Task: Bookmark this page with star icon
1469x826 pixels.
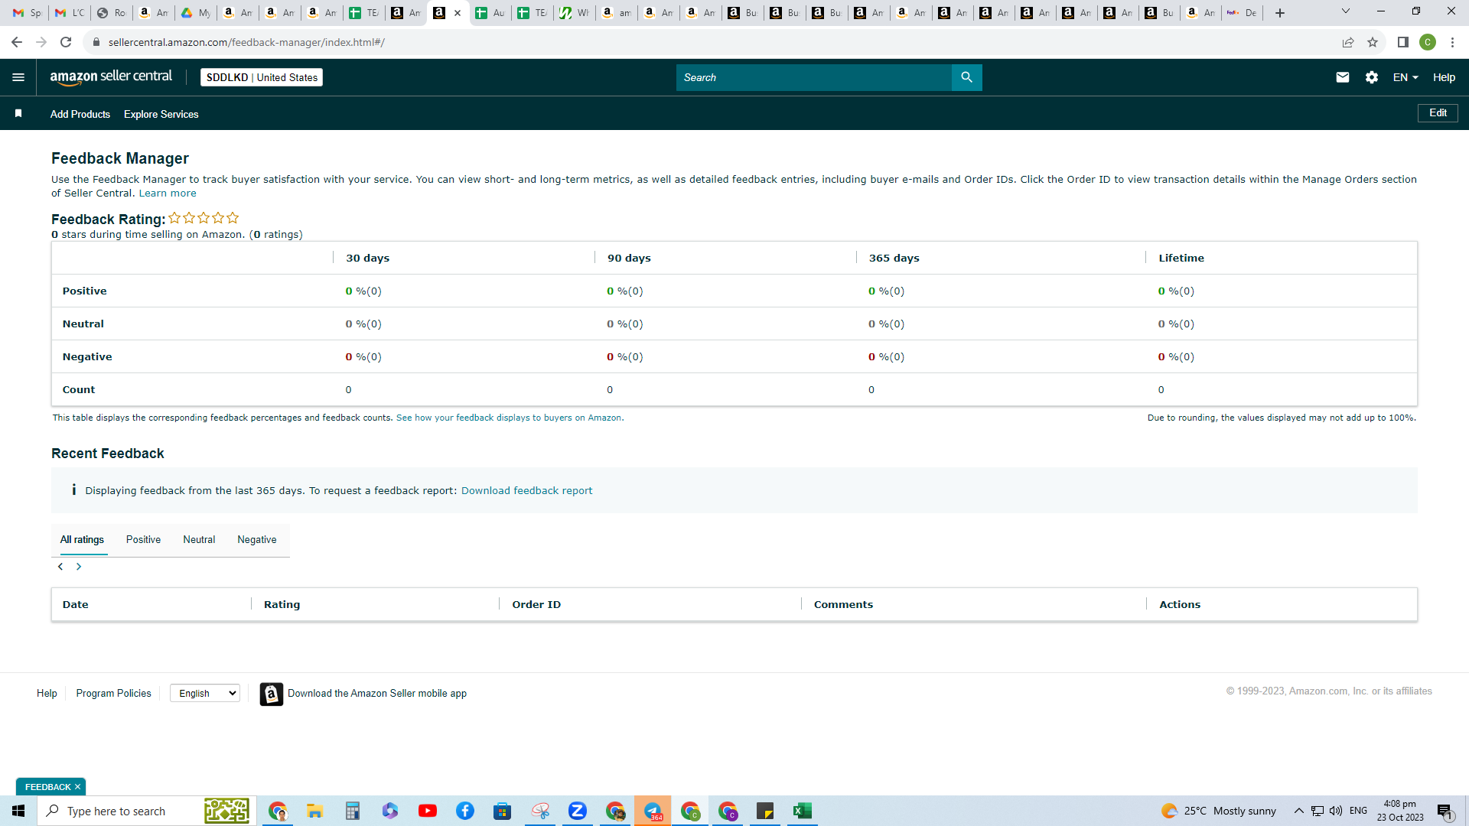Action: click(1373, 42)
